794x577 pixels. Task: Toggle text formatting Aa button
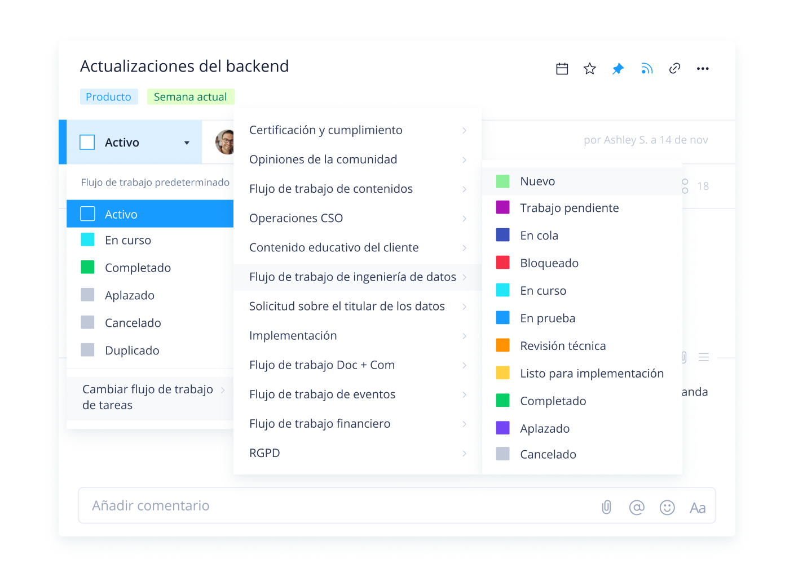(698, 508)
